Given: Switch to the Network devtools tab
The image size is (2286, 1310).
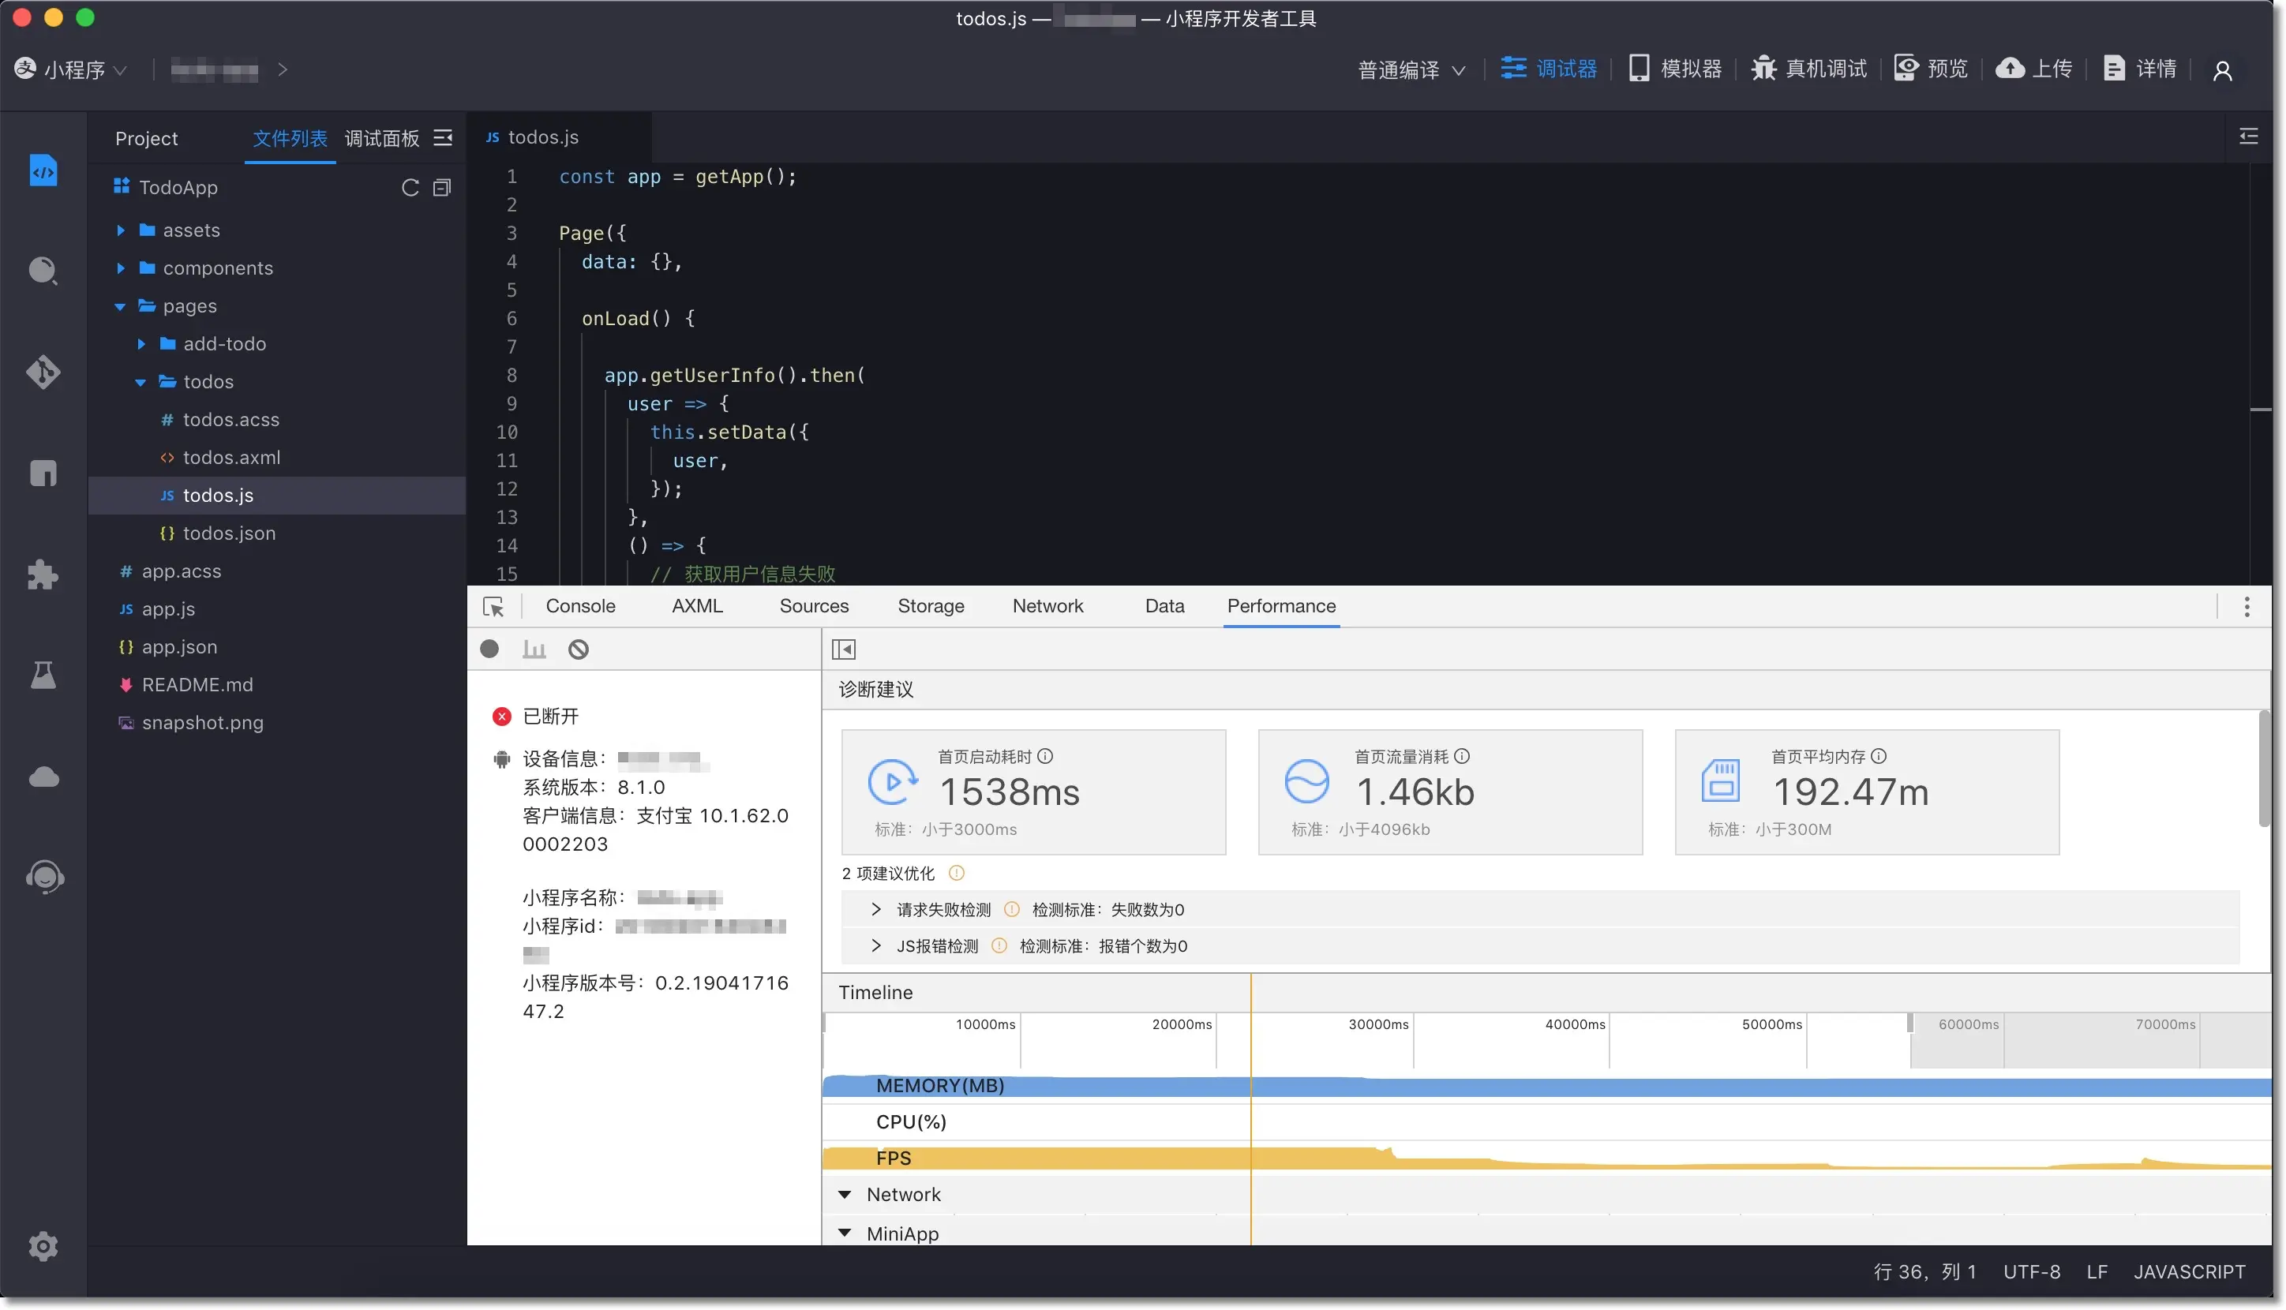Looking at the screenshot, I should [x=1047, y=605].
